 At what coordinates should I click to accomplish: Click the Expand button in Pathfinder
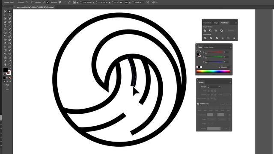tap(231, 30)
